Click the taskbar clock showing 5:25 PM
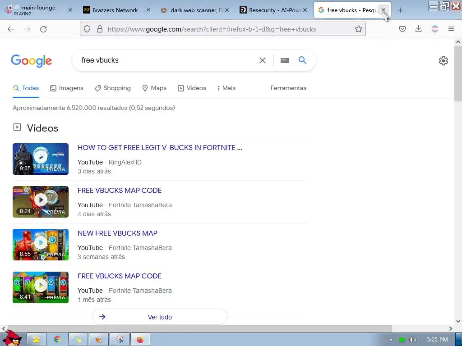 437,340
